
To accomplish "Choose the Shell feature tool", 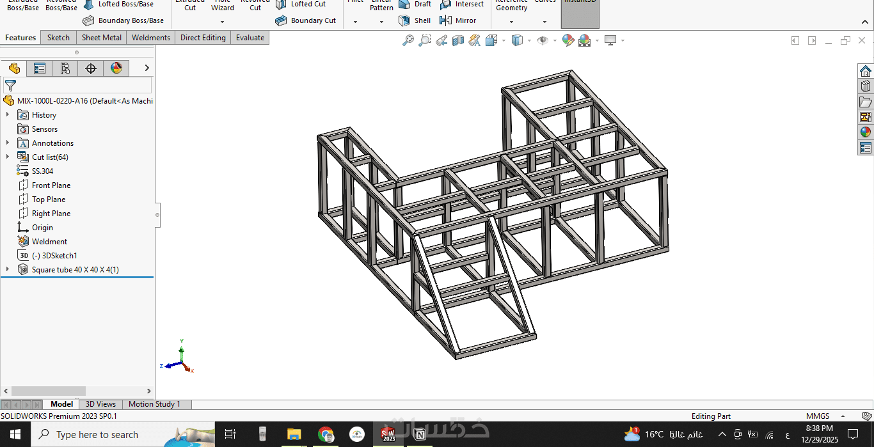I will tap(415, 20).
